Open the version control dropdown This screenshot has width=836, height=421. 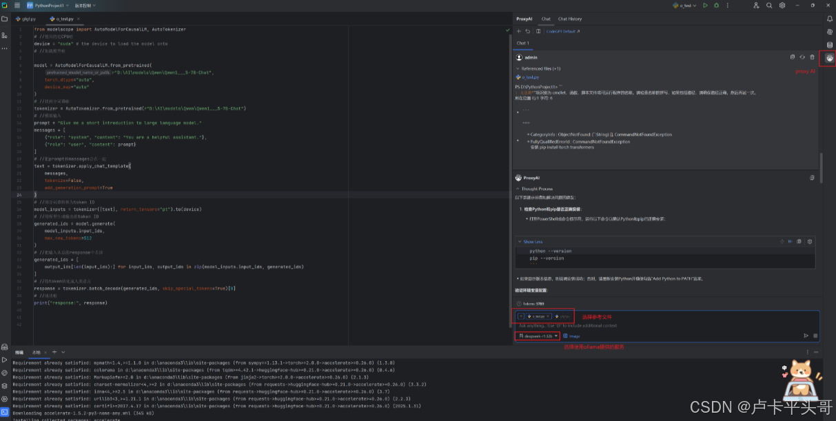pos(85,5)
